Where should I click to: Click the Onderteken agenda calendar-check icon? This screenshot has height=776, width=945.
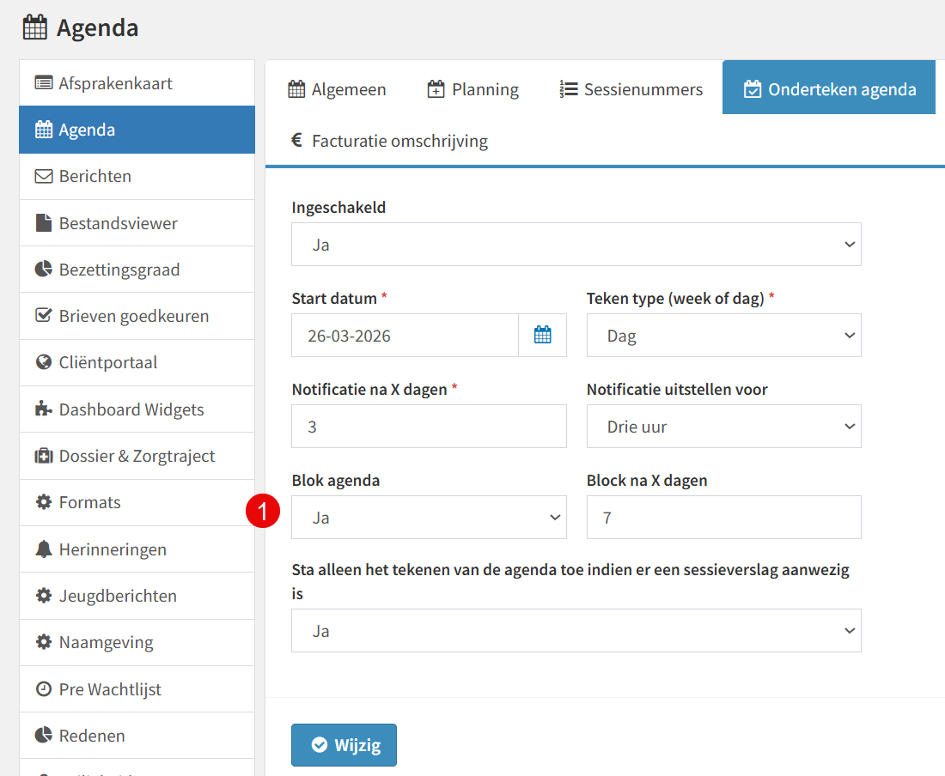pos(753,89)
